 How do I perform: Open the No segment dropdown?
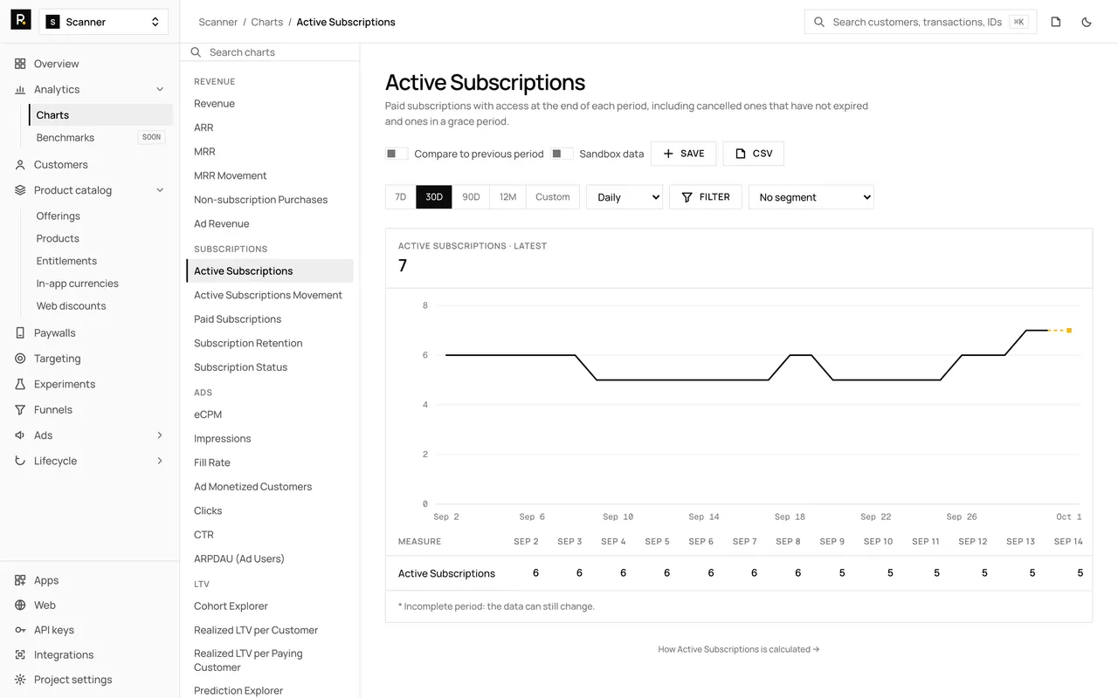tap(811, 197)
